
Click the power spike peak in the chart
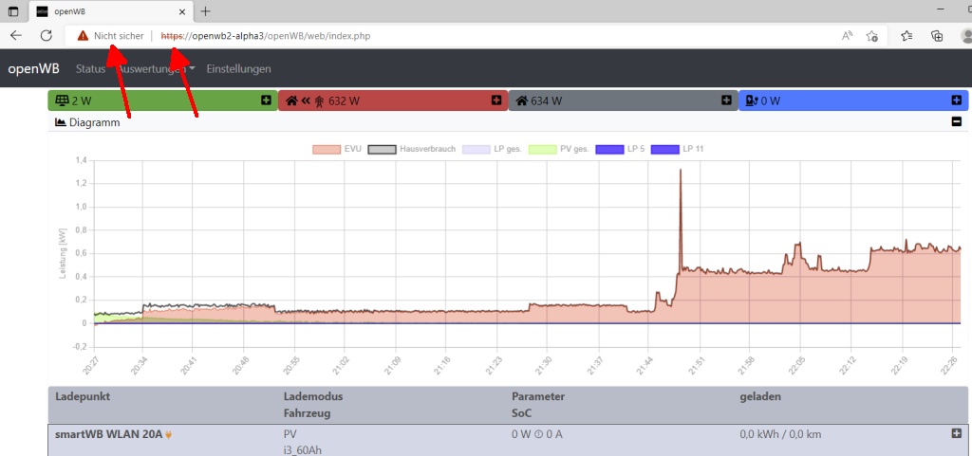tap(681, 170)
